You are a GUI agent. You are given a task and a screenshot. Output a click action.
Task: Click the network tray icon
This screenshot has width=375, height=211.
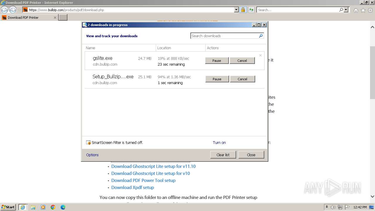(x=340, y=207)
